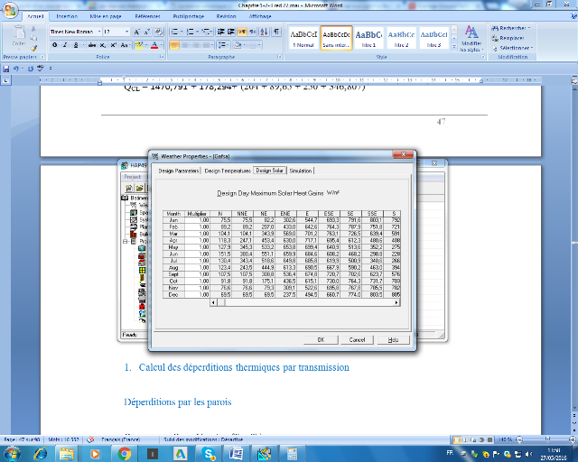Open the font name dropdown
The image size is (578, 462).
click(x=97, y=31)
